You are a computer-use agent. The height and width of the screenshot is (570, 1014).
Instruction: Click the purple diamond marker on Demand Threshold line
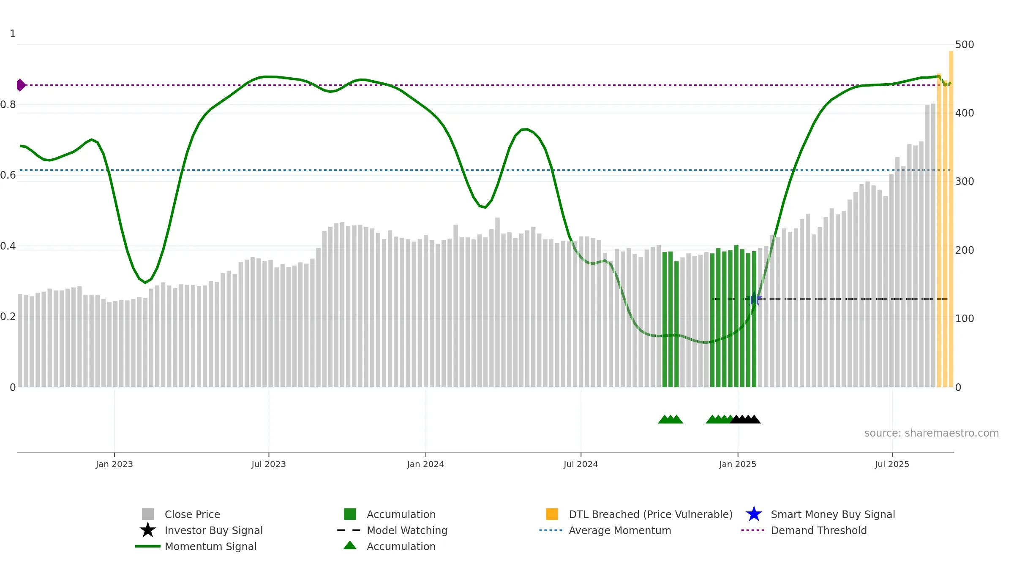pos(21,85)
